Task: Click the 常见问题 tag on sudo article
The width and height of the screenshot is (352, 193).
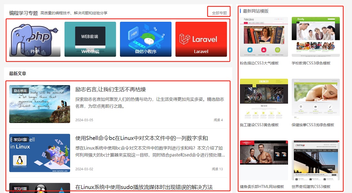Action: pyautogui.click(x=20, y=189)
